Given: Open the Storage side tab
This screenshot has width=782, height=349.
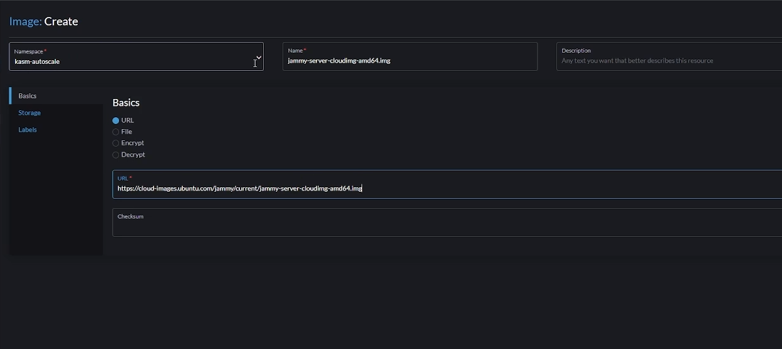Looking at the screenshot, I should [x=29, y=113].
